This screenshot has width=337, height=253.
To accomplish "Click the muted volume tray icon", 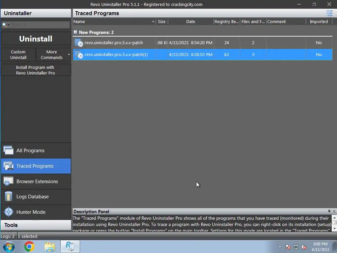I will (304, 247).
